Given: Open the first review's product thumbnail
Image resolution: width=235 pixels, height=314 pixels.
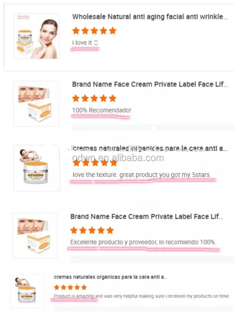Looking at the screenshot, I should pos(36,36).
